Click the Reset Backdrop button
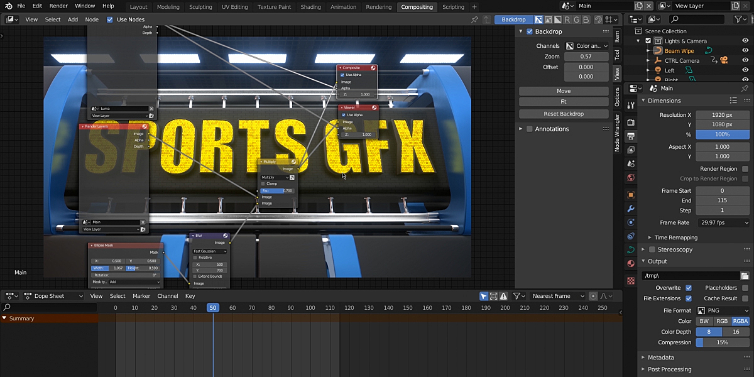754x377 pixels. click(x=564, y=114)
